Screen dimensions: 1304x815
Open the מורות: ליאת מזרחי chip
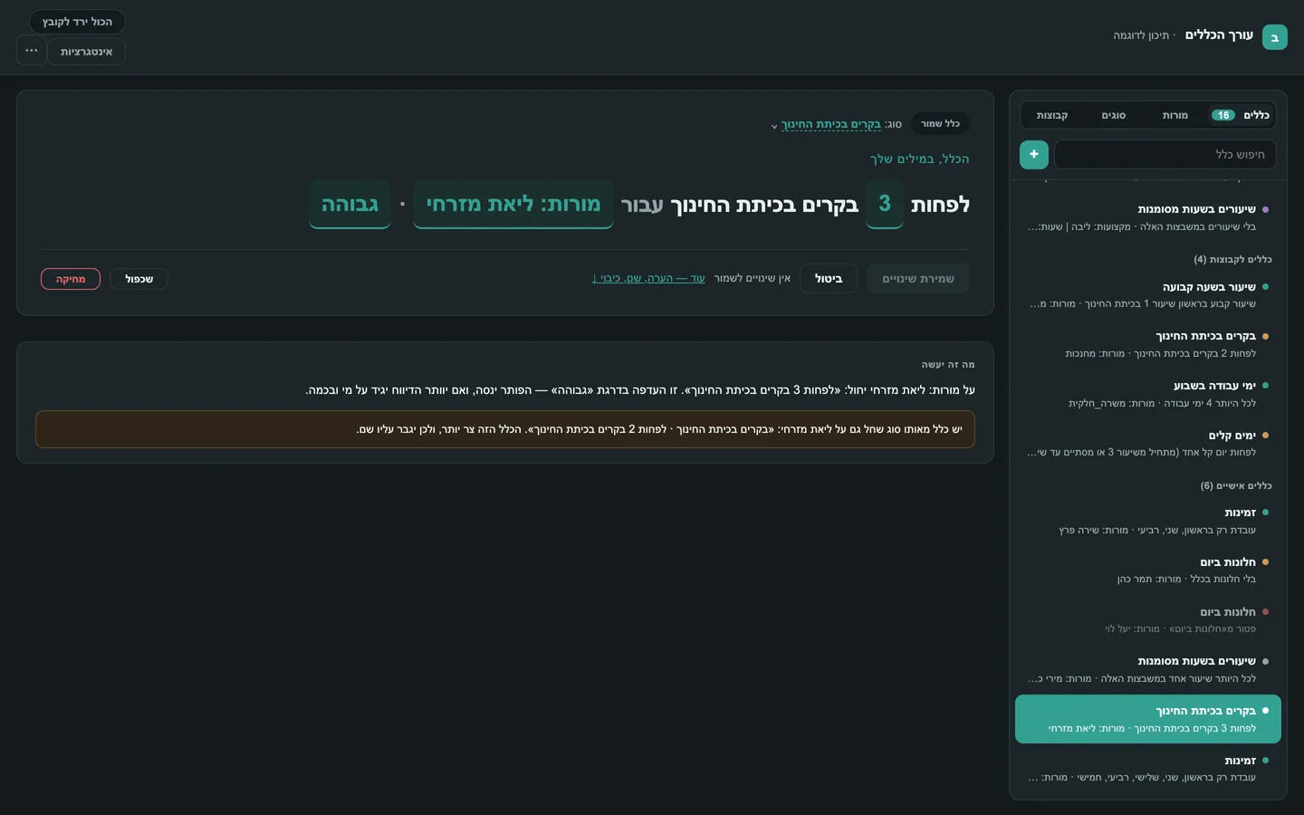point(513,204)
